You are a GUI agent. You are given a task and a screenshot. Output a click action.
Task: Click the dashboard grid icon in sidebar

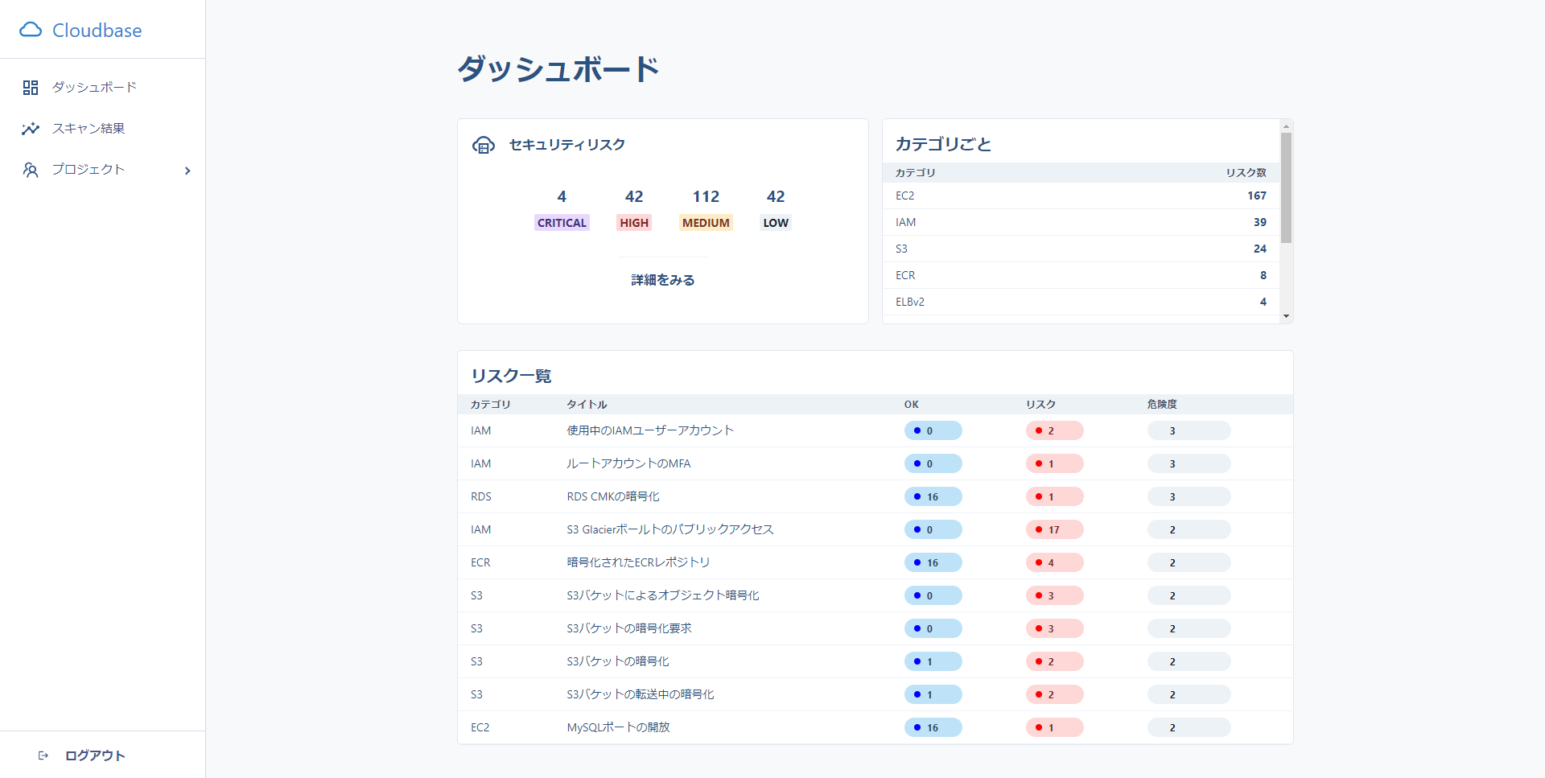[31, 88]
